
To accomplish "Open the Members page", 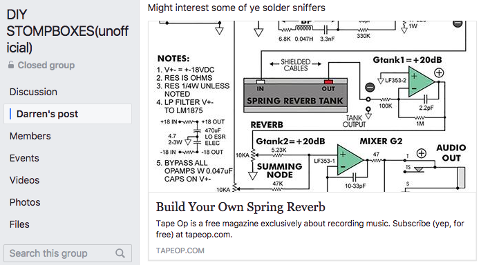I will pos(30,136).
